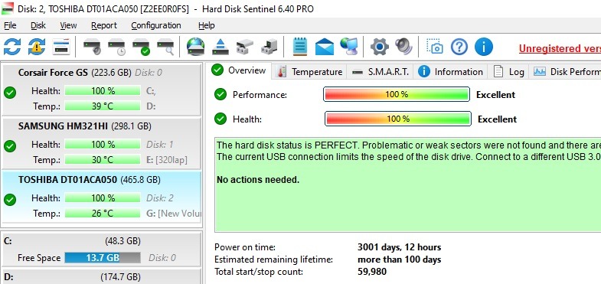This screenshot has width=601, height=284.
Task: Switch to the Temperature tab
Action: 309,72
